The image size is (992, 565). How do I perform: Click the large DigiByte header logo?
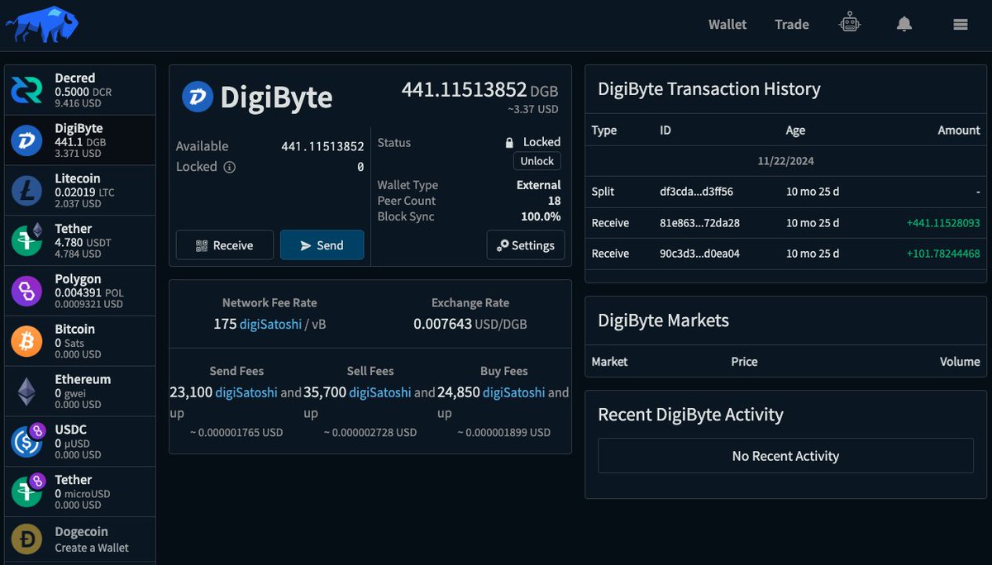point(198,97)
